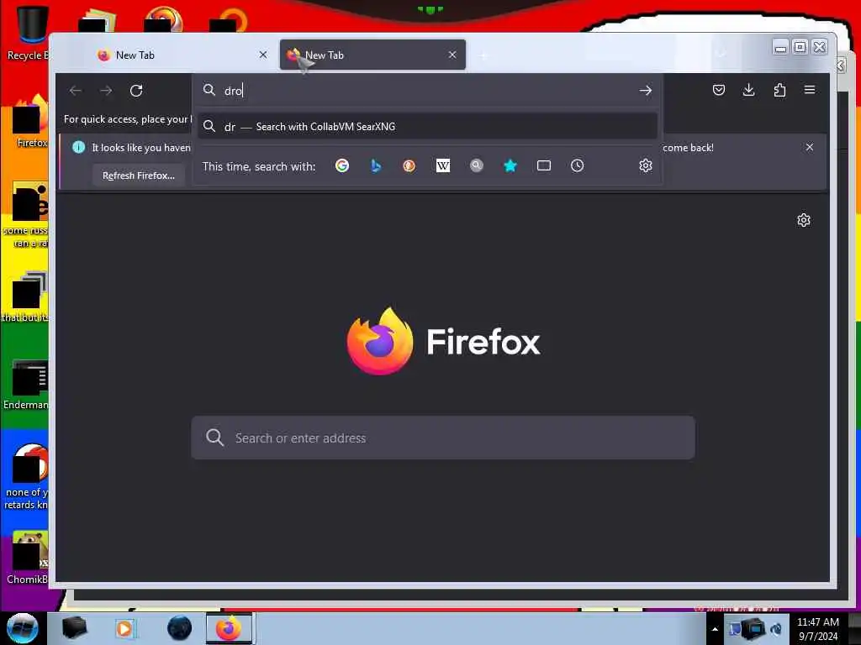Open the Extensions puzzle icon

pyautogui.click(x=779, y=90)
